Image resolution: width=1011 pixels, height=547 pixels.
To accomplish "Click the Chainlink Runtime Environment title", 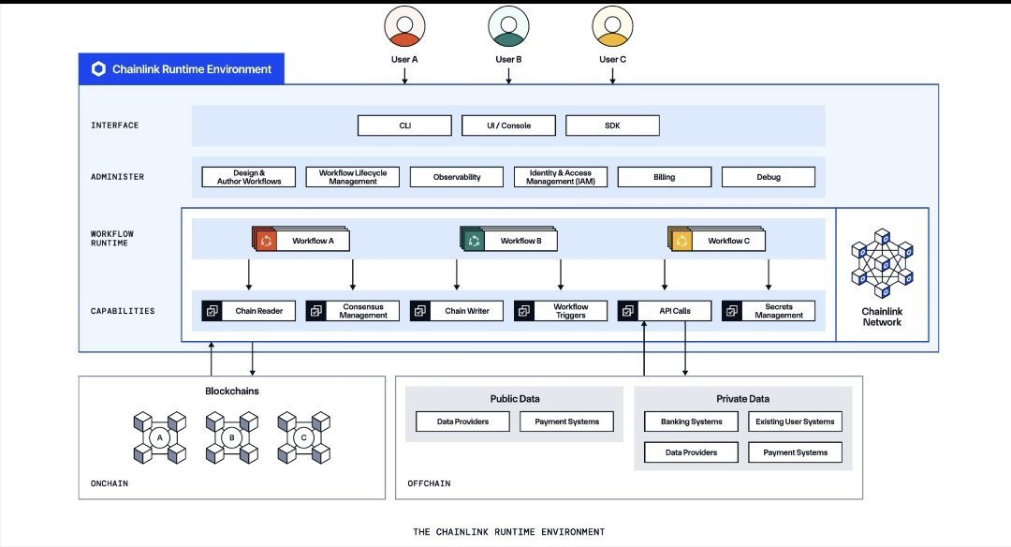I will click(192, 69).
